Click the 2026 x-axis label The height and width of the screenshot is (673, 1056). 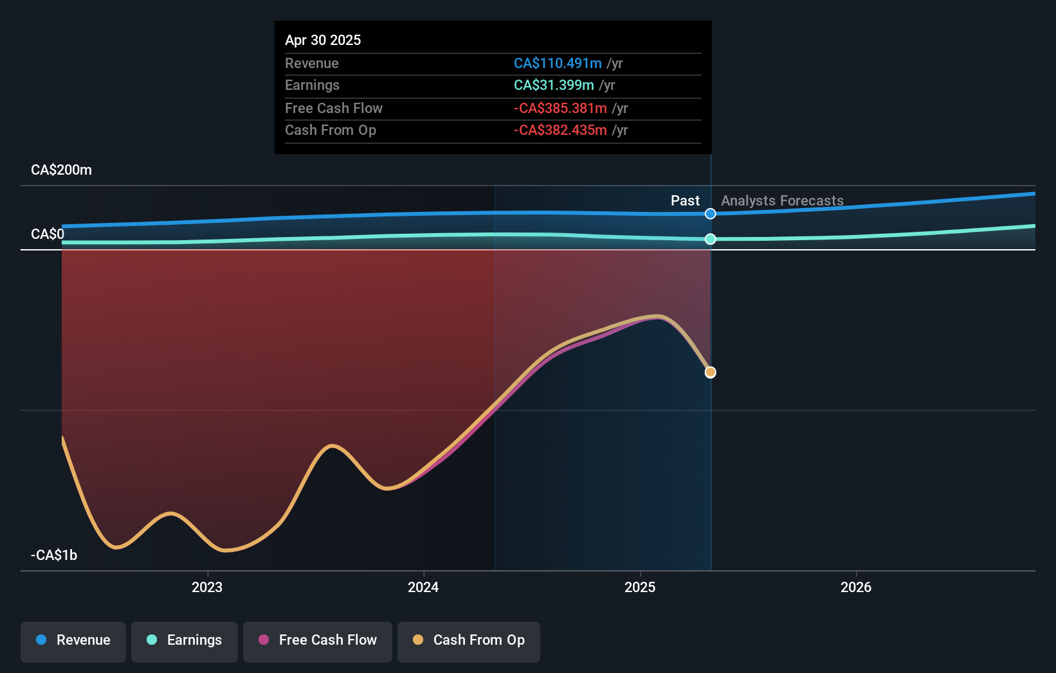856,587
